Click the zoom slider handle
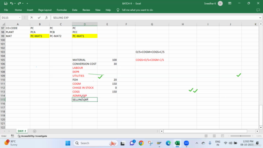This screenshot has width=263, height=148. coord(241,136)
